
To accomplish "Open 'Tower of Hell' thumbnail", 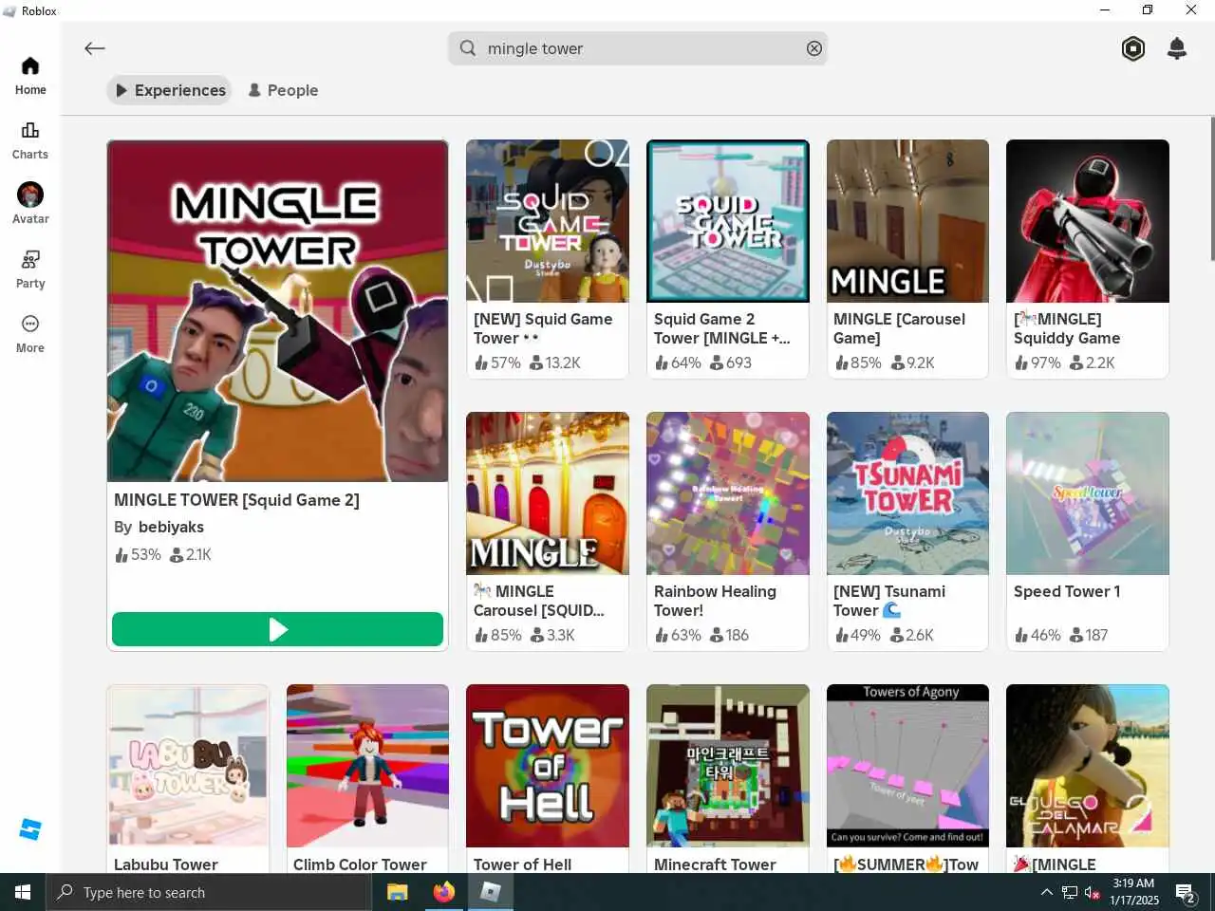I will [548, 766].
